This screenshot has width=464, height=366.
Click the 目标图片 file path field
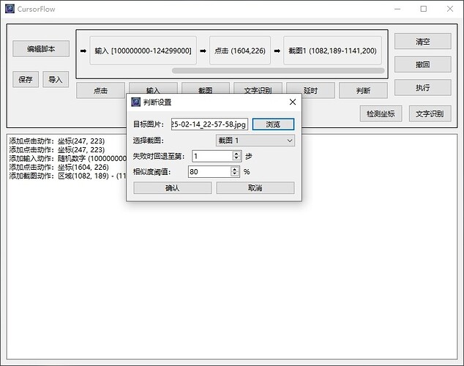coord(209,124)
